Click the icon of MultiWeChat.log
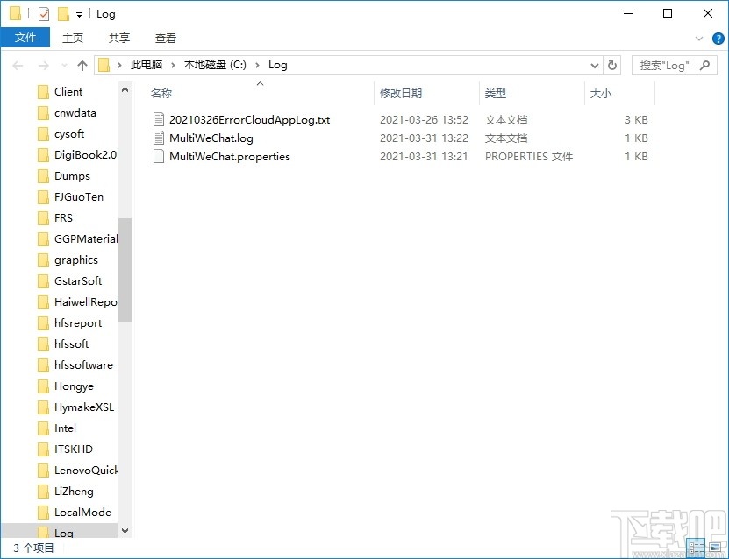This screenshot has height=559, width=729. pyautogui.click(x=159, y=138)
